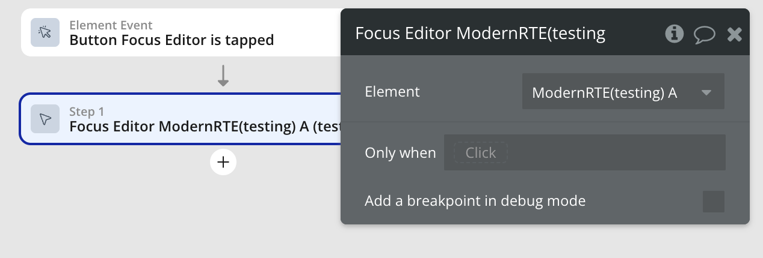The height and width of the screenshot is (258, 763).
Task: Open the comment bubble icon
Action: tap(704, 34)
